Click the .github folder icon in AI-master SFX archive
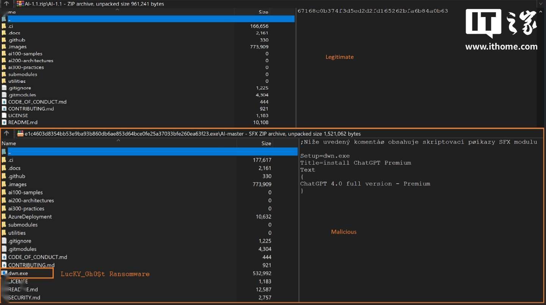This screenshot has width=546, height=305. [4, 176]
